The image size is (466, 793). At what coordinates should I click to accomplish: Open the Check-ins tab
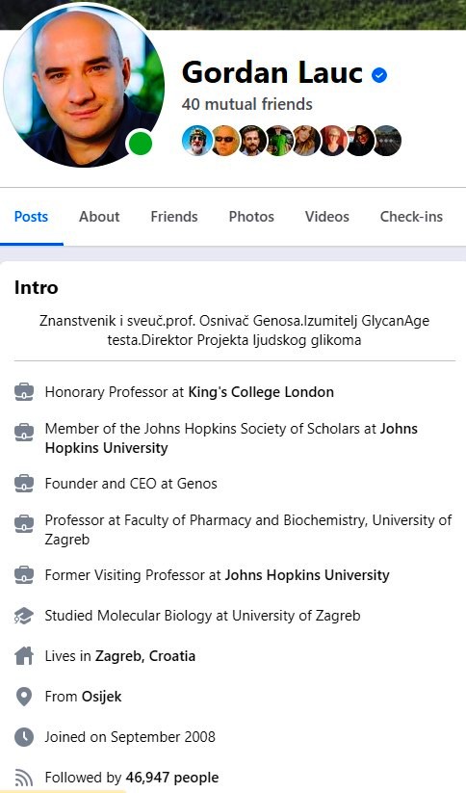tap(411, 217)
